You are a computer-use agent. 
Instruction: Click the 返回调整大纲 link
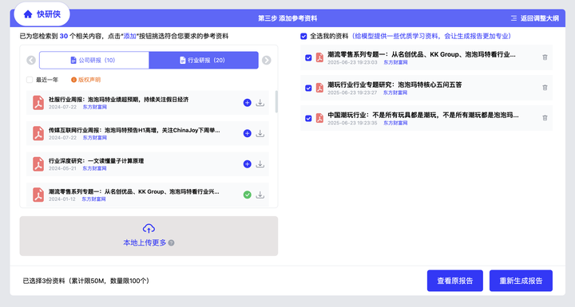click(x=535, y=18)
